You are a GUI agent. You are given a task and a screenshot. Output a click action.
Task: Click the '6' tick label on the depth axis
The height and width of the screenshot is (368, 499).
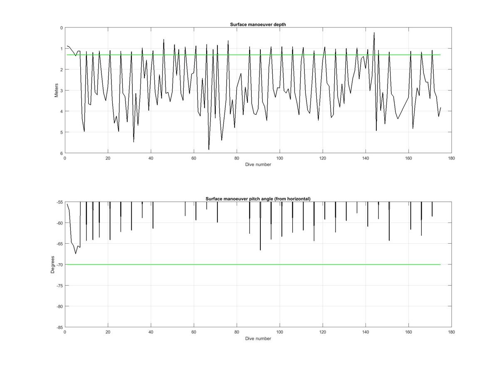(62, 153)
